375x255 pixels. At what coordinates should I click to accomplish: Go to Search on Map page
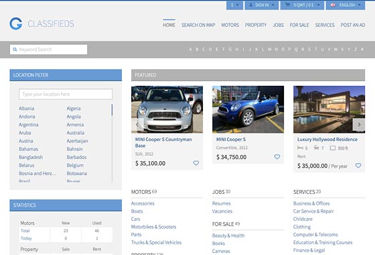click(198, 25)
